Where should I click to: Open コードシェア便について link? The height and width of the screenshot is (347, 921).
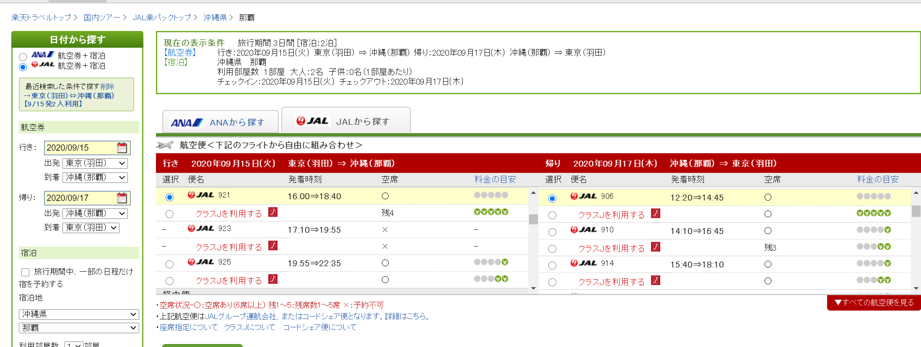coord(319,327)
